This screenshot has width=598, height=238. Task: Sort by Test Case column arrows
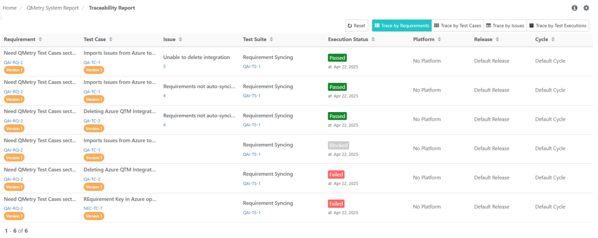111,39
